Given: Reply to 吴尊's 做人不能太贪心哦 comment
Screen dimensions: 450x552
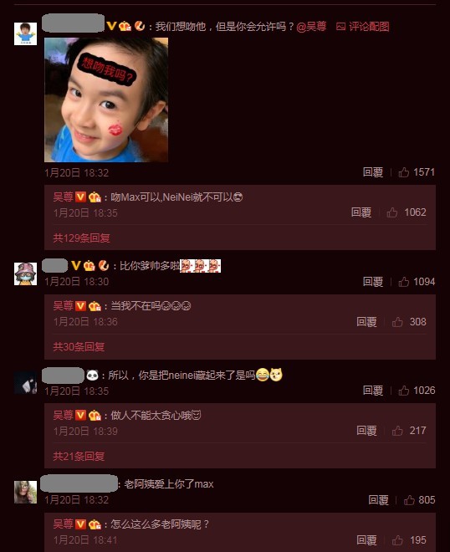Looking at the screenshot, I should (x=366, y=431).
